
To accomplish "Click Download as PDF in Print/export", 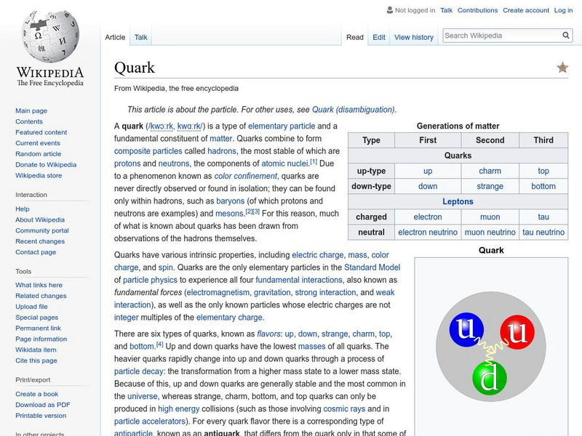I will (x=43, y=405).
